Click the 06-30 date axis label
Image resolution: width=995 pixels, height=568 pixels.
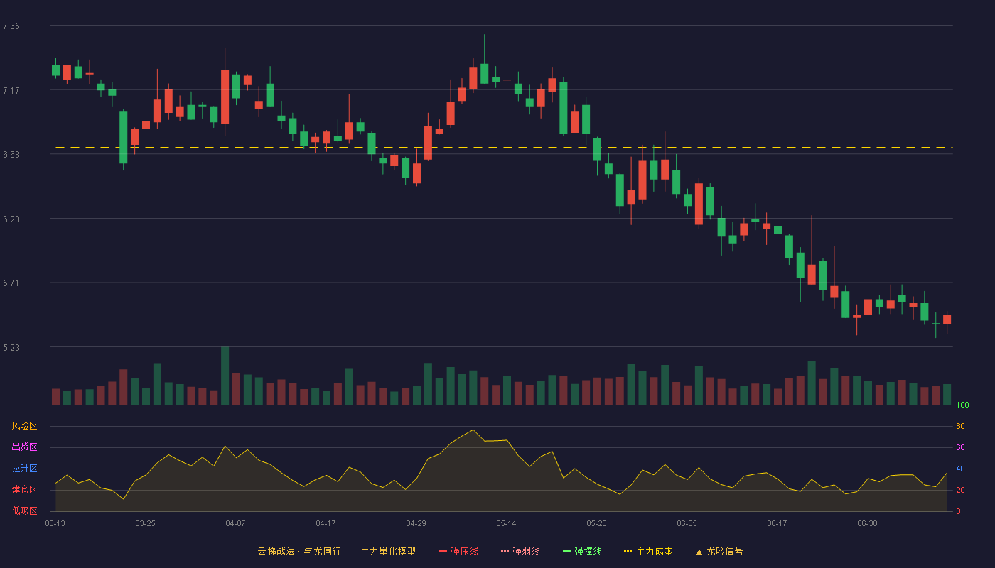[x=867, y=523]
